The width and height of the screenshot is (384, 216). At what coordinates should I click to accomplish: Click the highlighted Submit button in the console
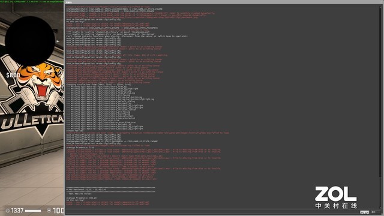click(364, 212)
